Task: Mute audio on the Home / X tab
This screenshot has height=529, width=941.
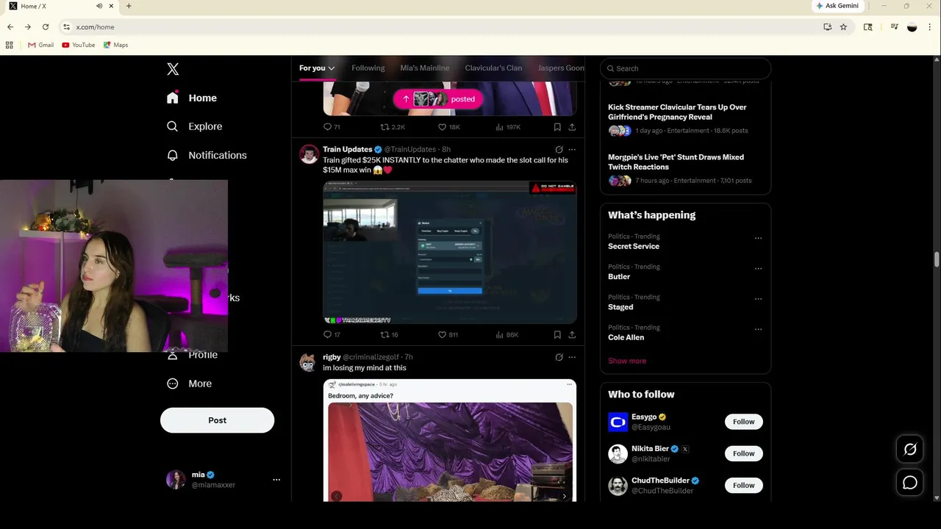Action: pyautogui.click(x=99, y=6)
